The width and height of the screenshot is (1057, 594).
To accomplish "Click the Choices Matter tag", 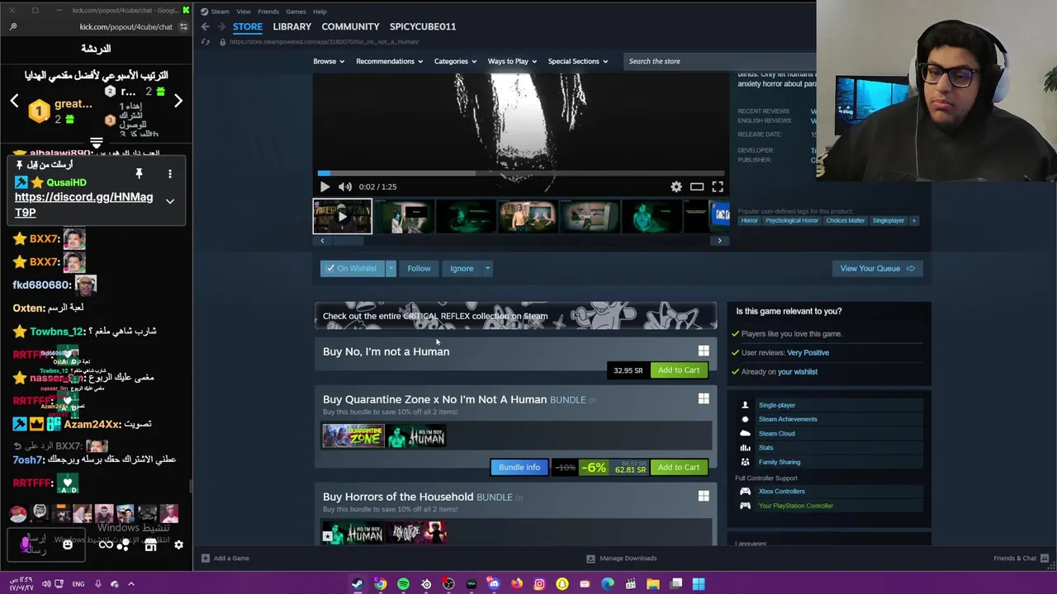I will click(x=845, y=220).
